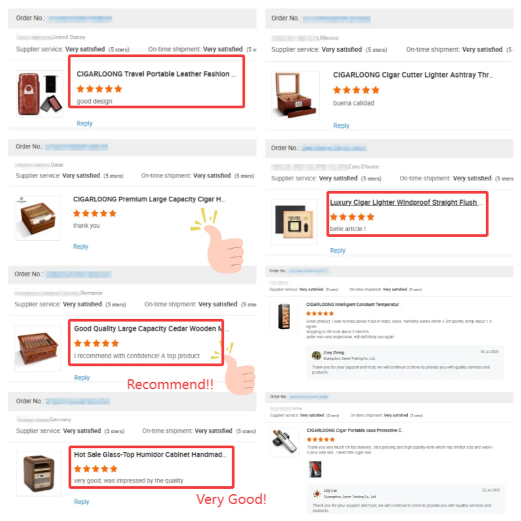The height and width of the screenshot is (521, 521).
Task: Click Reply under the "recommend with confidence" review
Action: coord(82,378)
